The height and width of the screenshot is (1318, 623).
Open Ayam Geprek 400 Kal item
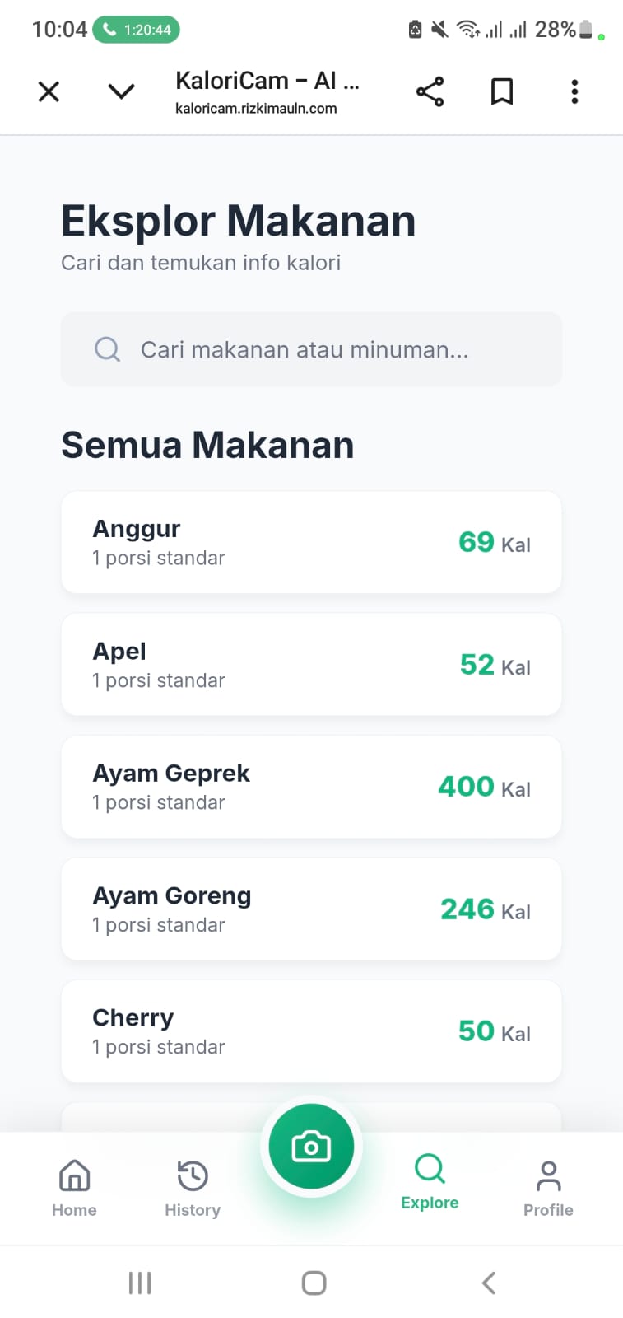[311, 787]
